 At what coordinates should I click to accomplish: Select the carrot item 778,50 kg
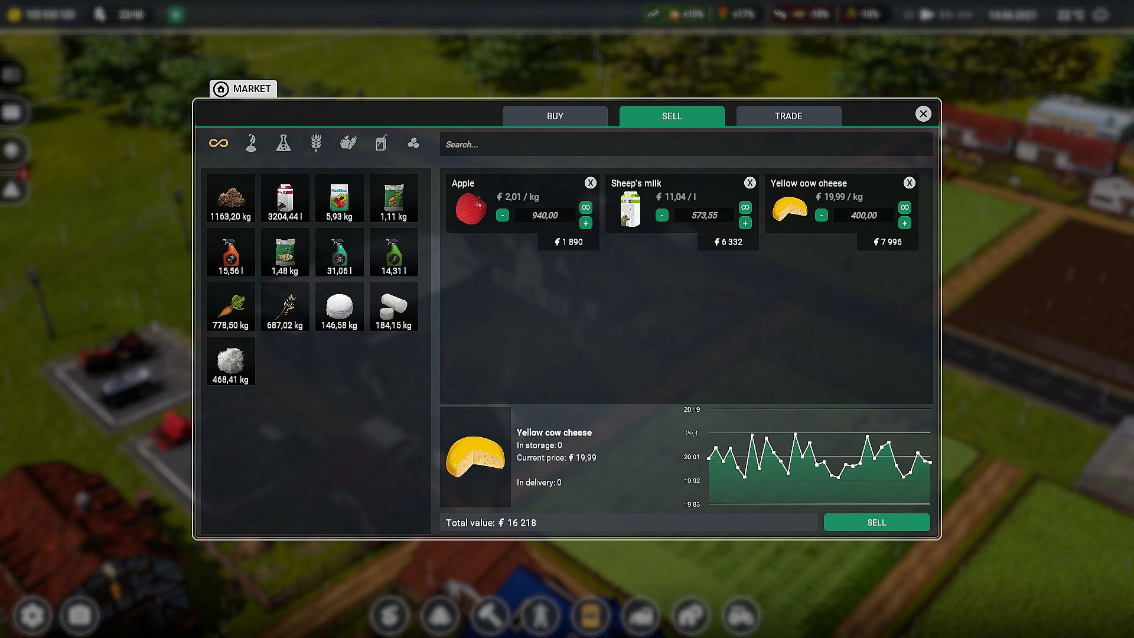click(230, 307)
